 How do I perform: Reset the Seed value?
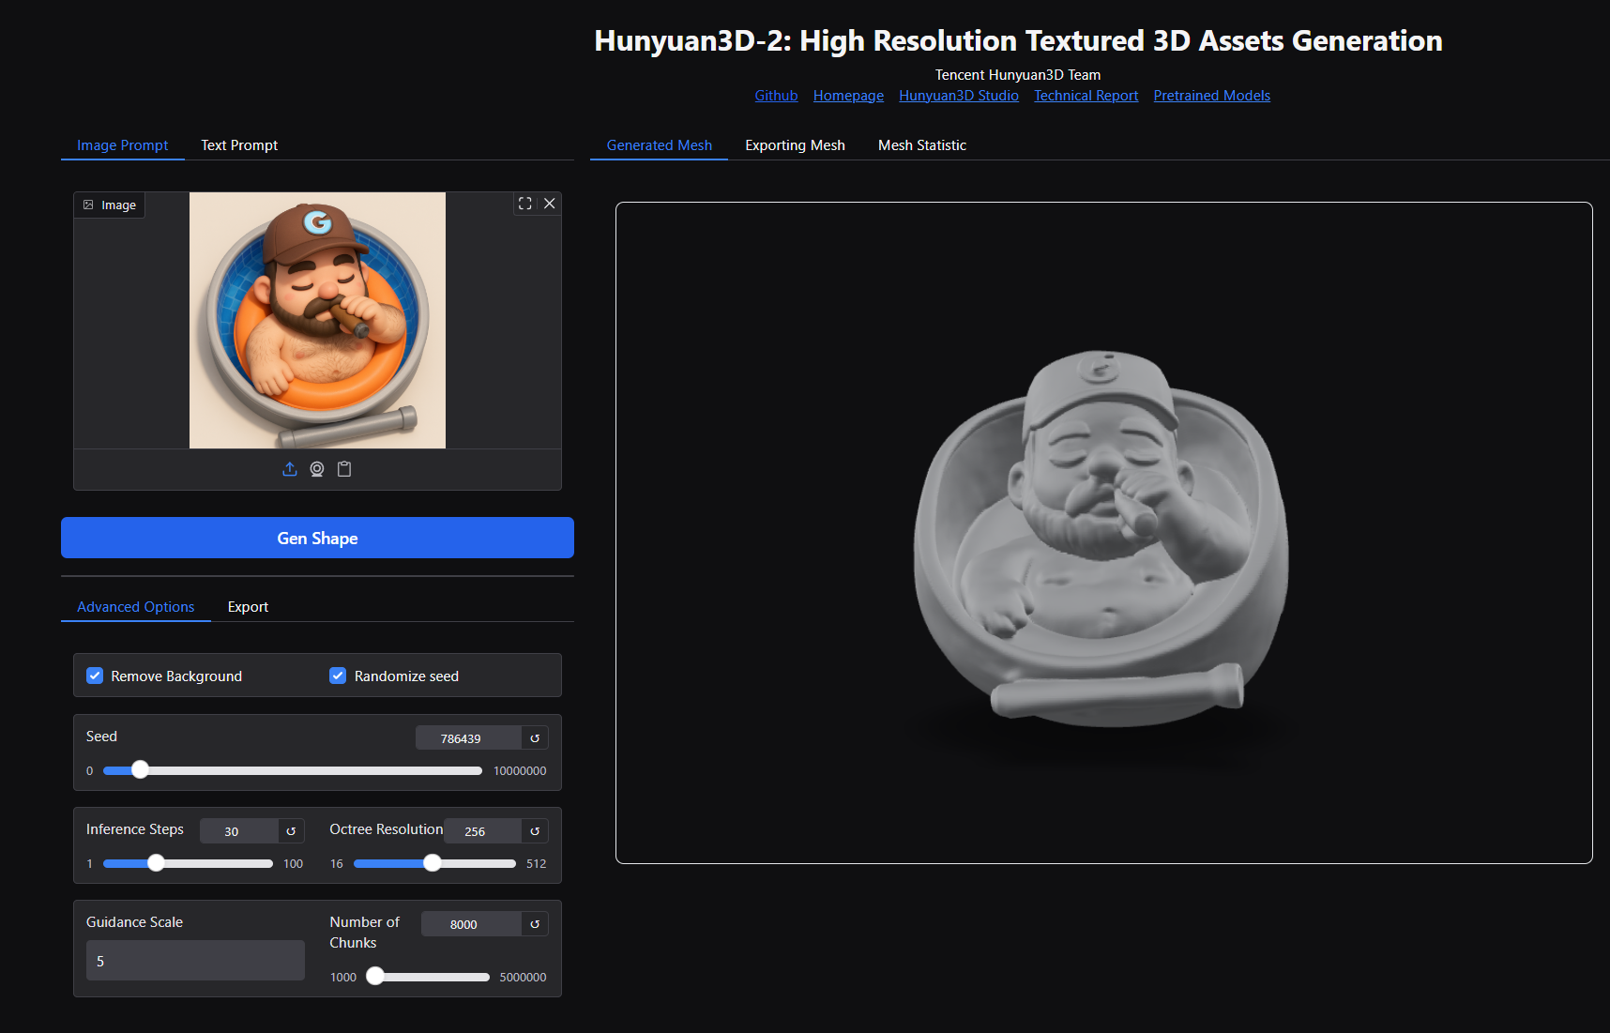(x=535, y=738)
